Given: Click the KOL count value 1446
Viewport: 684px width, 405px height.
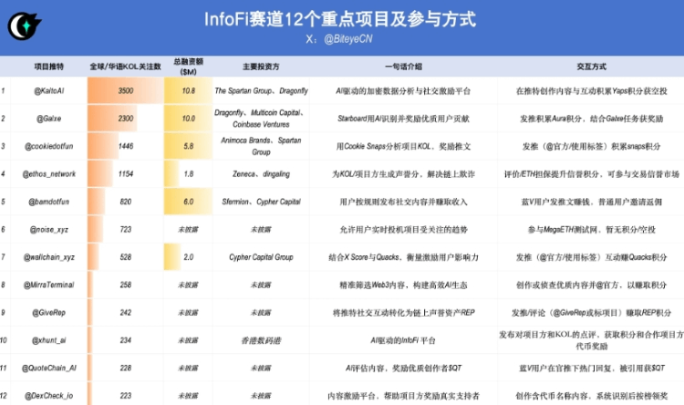Looking at the screenshot, I should coord(126,146).
